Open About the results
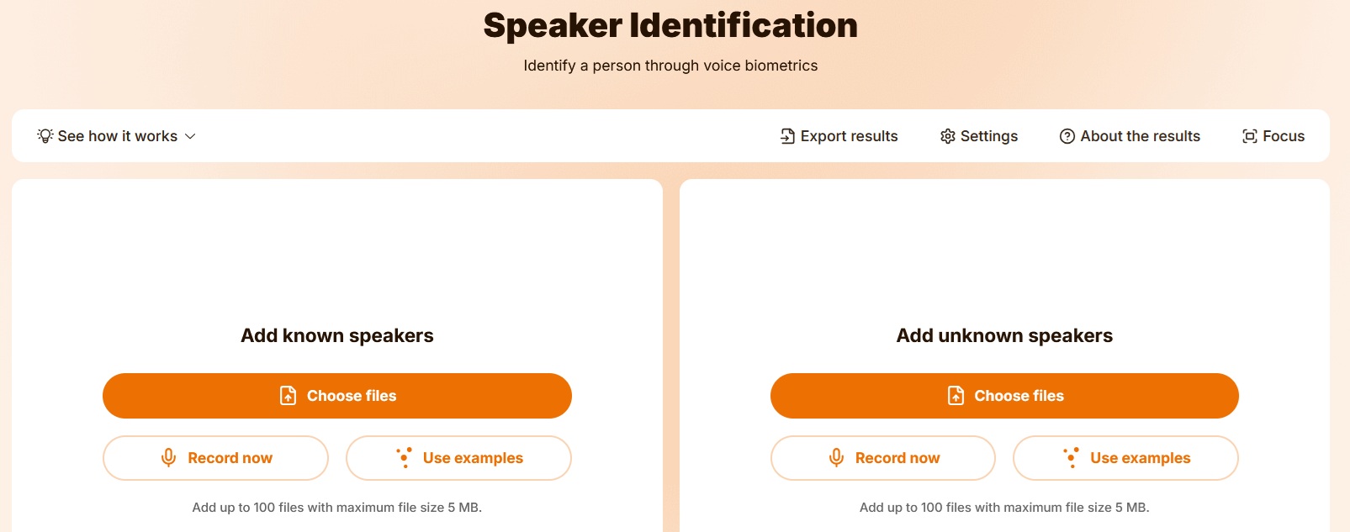The height and width of the screenshot is (532, 1350). (1140, 136)
